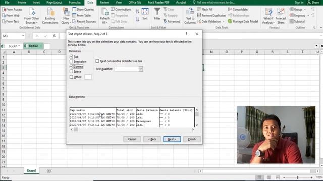Click Flash Fill
This screenshot has width=323, height=181.
tap(205, 9)
